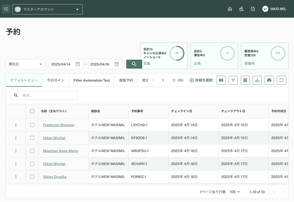Click 詳細を確認 button
The height and width of the screenshot is (202, 294).
tap(201, 80)
